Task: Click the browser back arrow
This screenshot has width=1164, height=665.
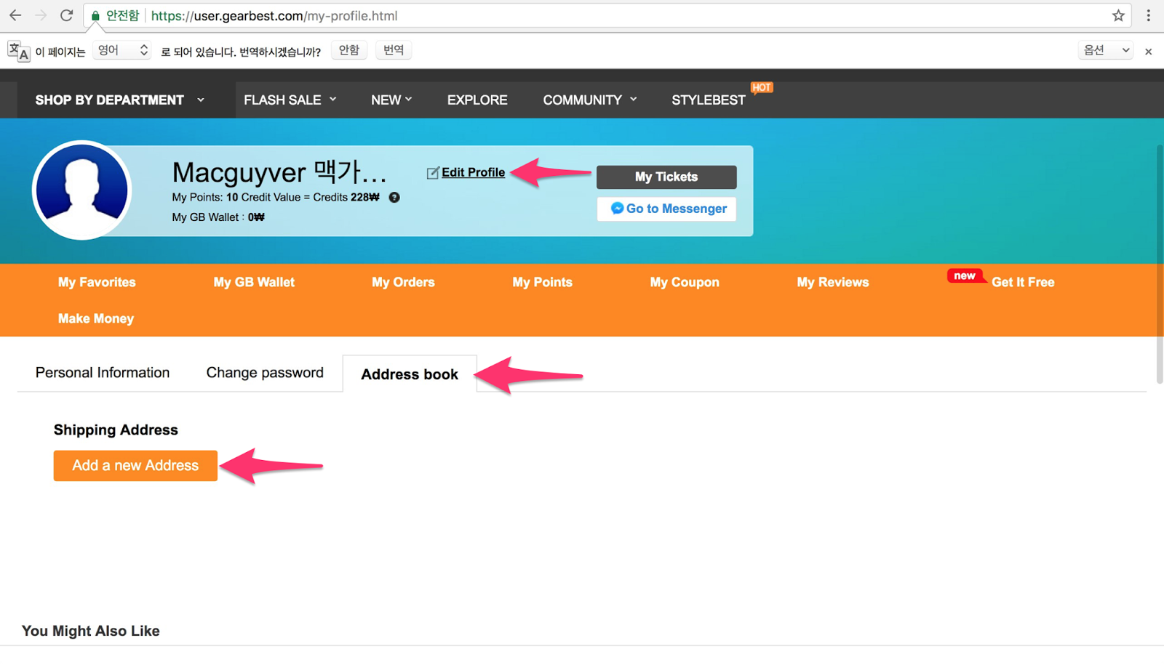Action: pyautogui.click(x=15, y=15)
